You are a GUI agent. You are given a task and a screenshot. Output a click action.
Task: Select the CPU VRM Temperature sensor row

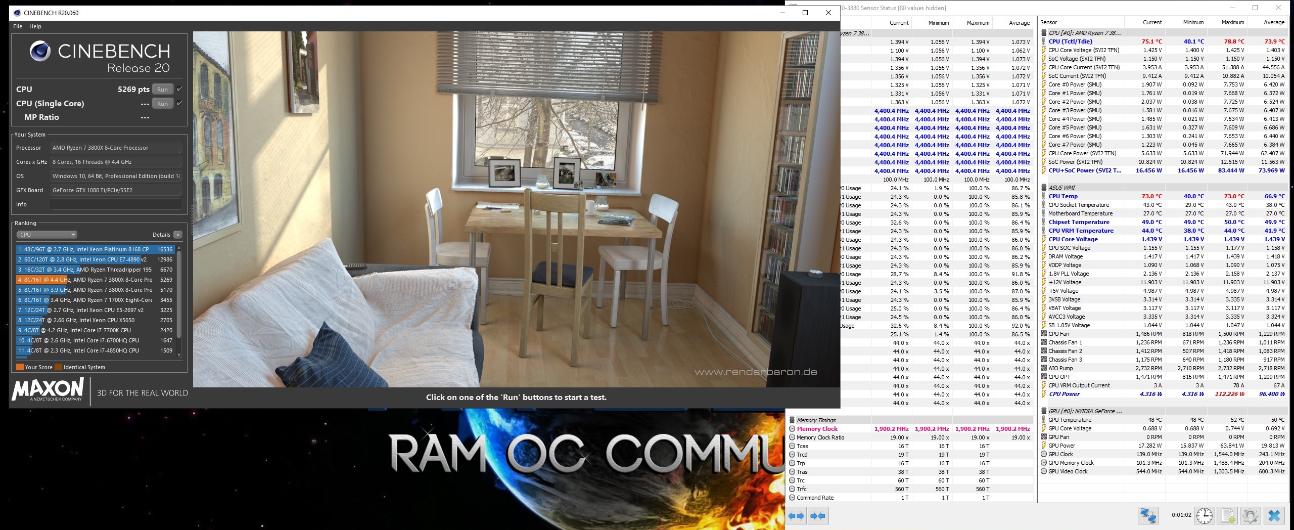1163,231
